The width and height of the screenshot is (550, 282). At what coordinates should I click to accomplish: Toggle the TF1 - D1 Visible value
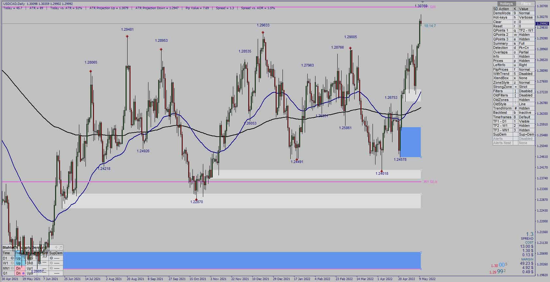click(526, 121)
